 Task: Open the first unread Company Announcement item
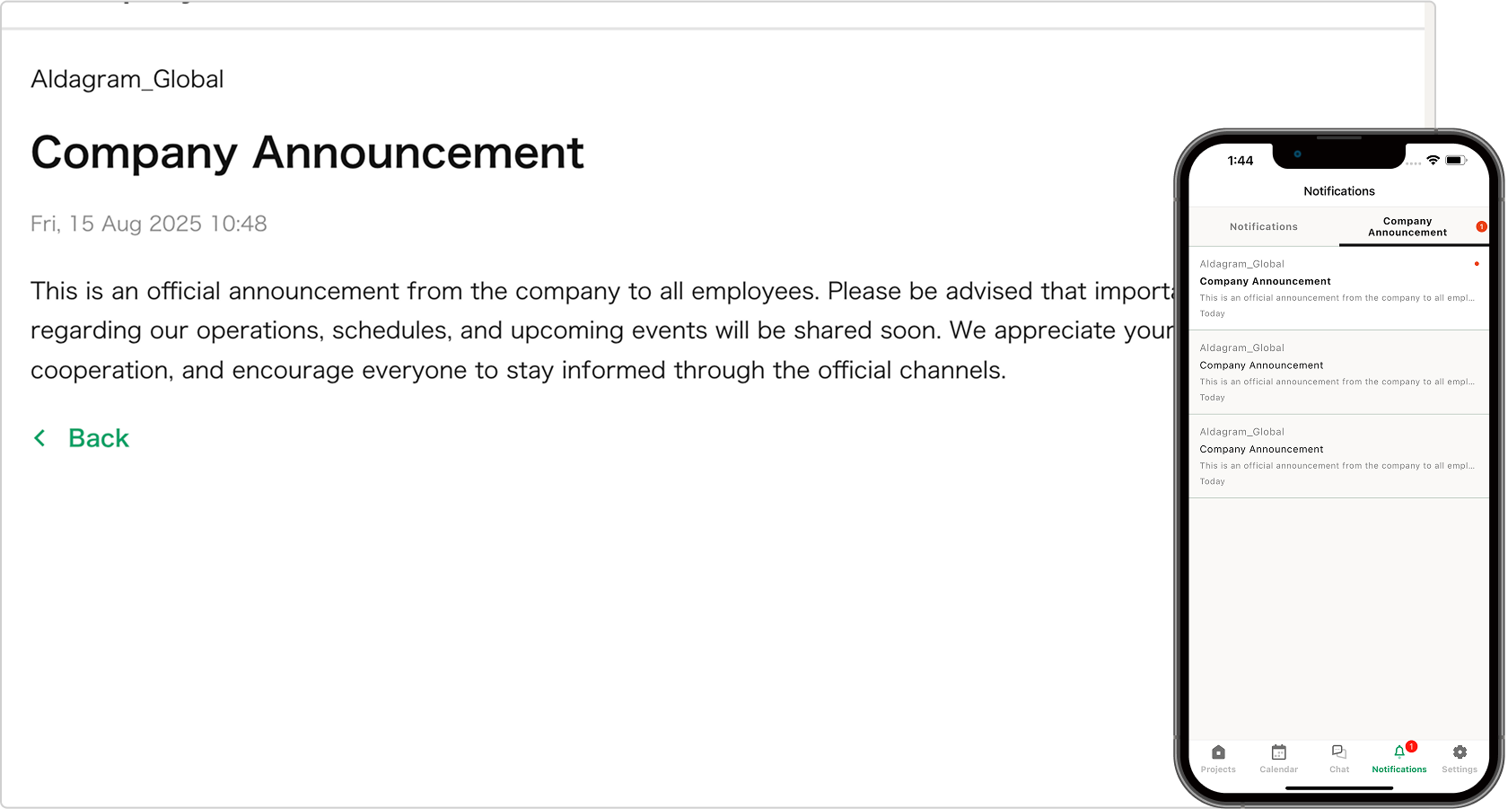pyautogui.click(x=1337, y=288)
